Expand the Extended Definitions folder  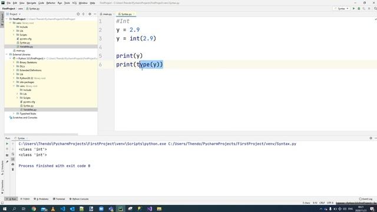click(14, 70)
